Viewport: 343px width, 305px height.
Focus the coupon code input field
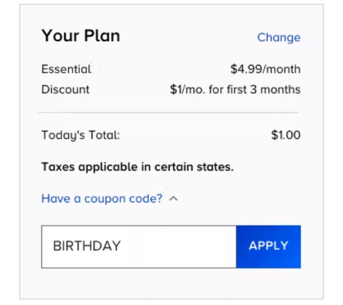(x=139, y=247)
